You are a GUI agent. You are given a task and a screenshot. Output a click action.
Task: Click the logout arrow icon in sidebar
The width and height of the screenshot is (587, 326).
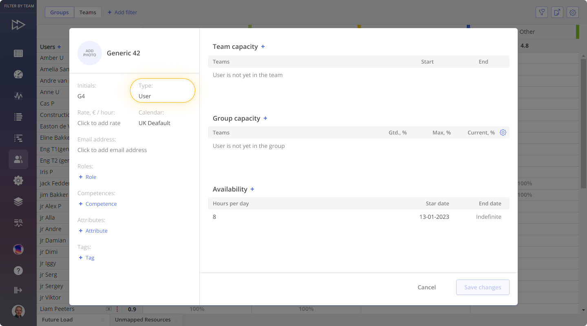[x=18, y=290]
